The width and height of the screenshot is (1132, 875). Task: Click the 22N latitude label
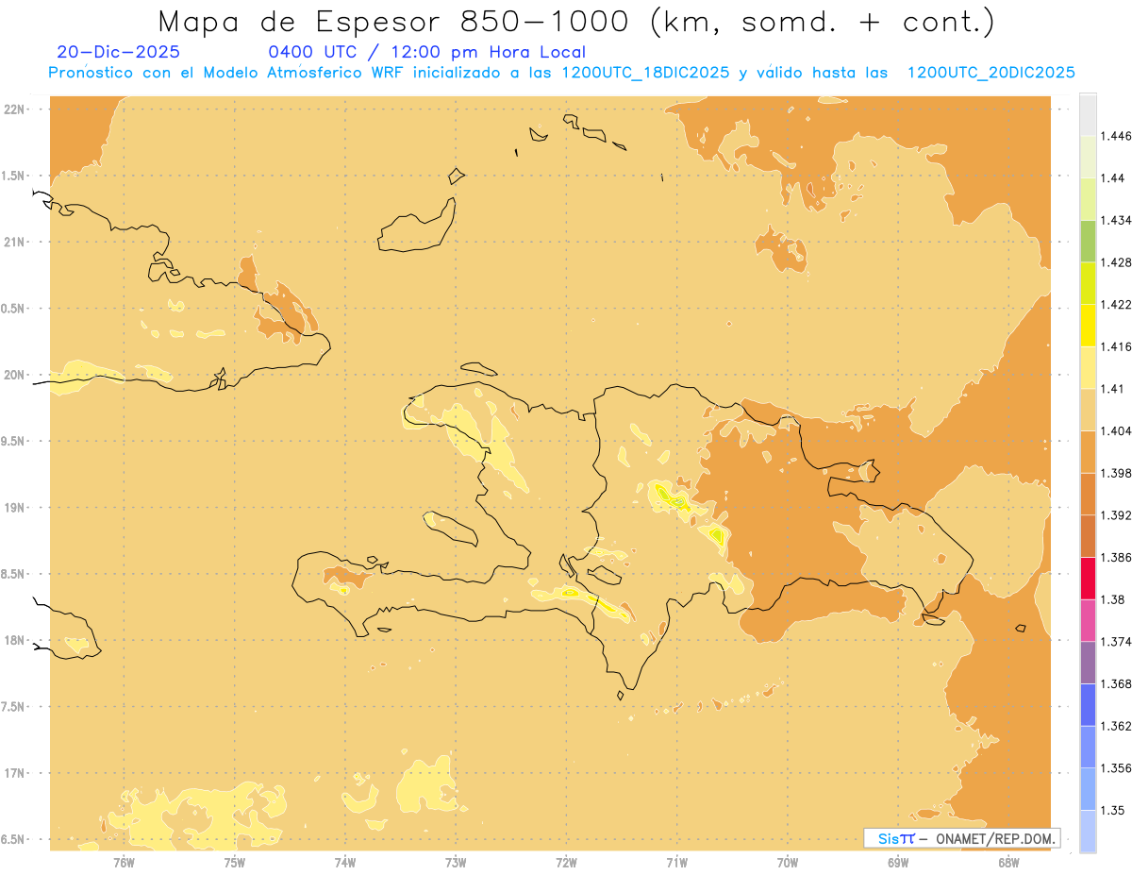pos(14,109)
